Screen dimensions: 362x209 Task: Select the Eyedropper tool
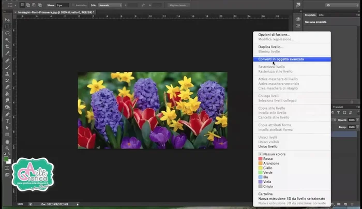7,53
